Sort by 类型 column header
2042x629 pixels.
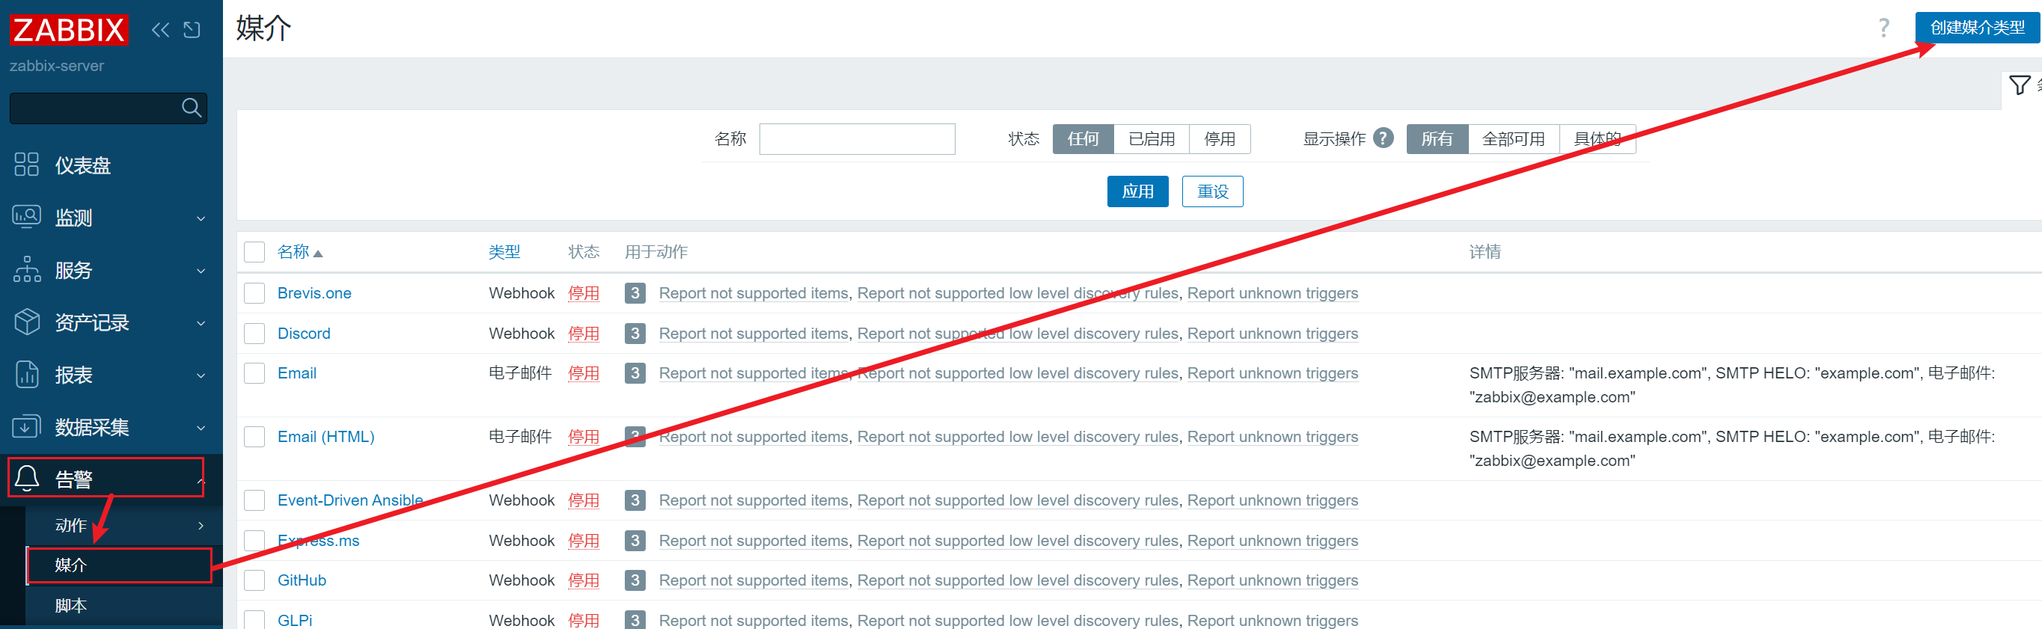click(x=504, y=252)
